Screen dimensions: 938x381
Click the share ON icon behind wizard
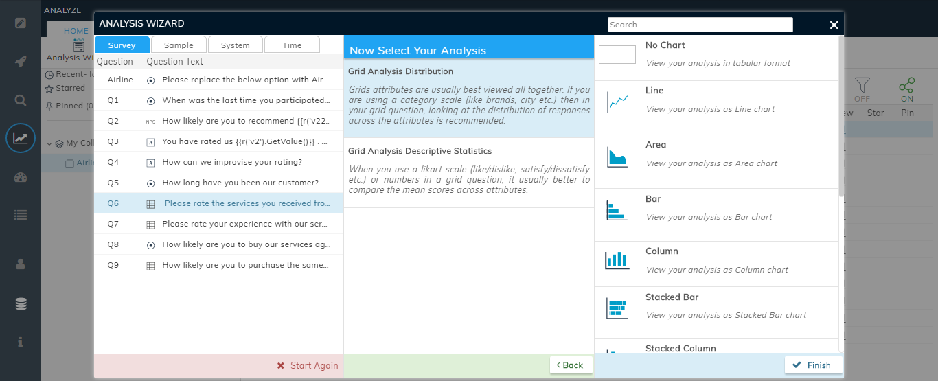point(907,85)
